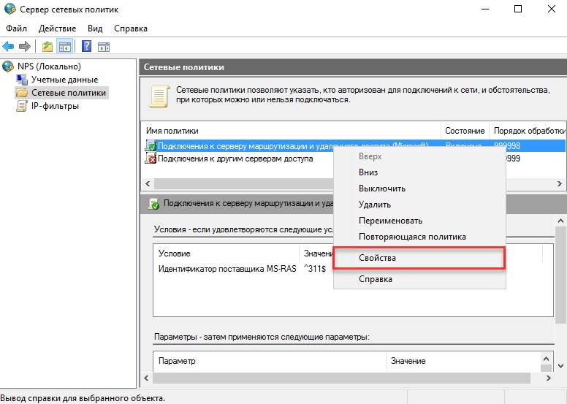Select row Идентификатор поставщика MS-RAS
Image resolution: width=567 pixels, height=404 pixels.
(x=227, y=269)
